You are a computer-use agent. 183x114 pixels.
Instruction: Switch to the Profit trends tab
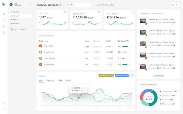pyautogui.click(x=60, y=81)
